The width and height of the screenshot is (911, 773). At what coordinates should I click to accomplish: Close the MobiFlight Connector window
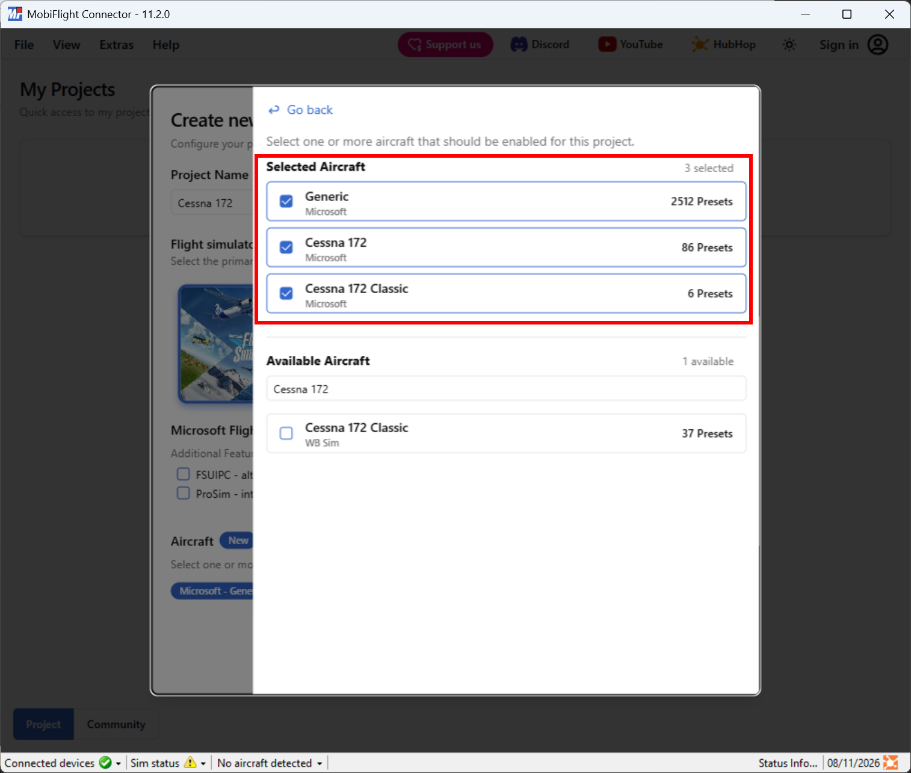coord(889,14)
